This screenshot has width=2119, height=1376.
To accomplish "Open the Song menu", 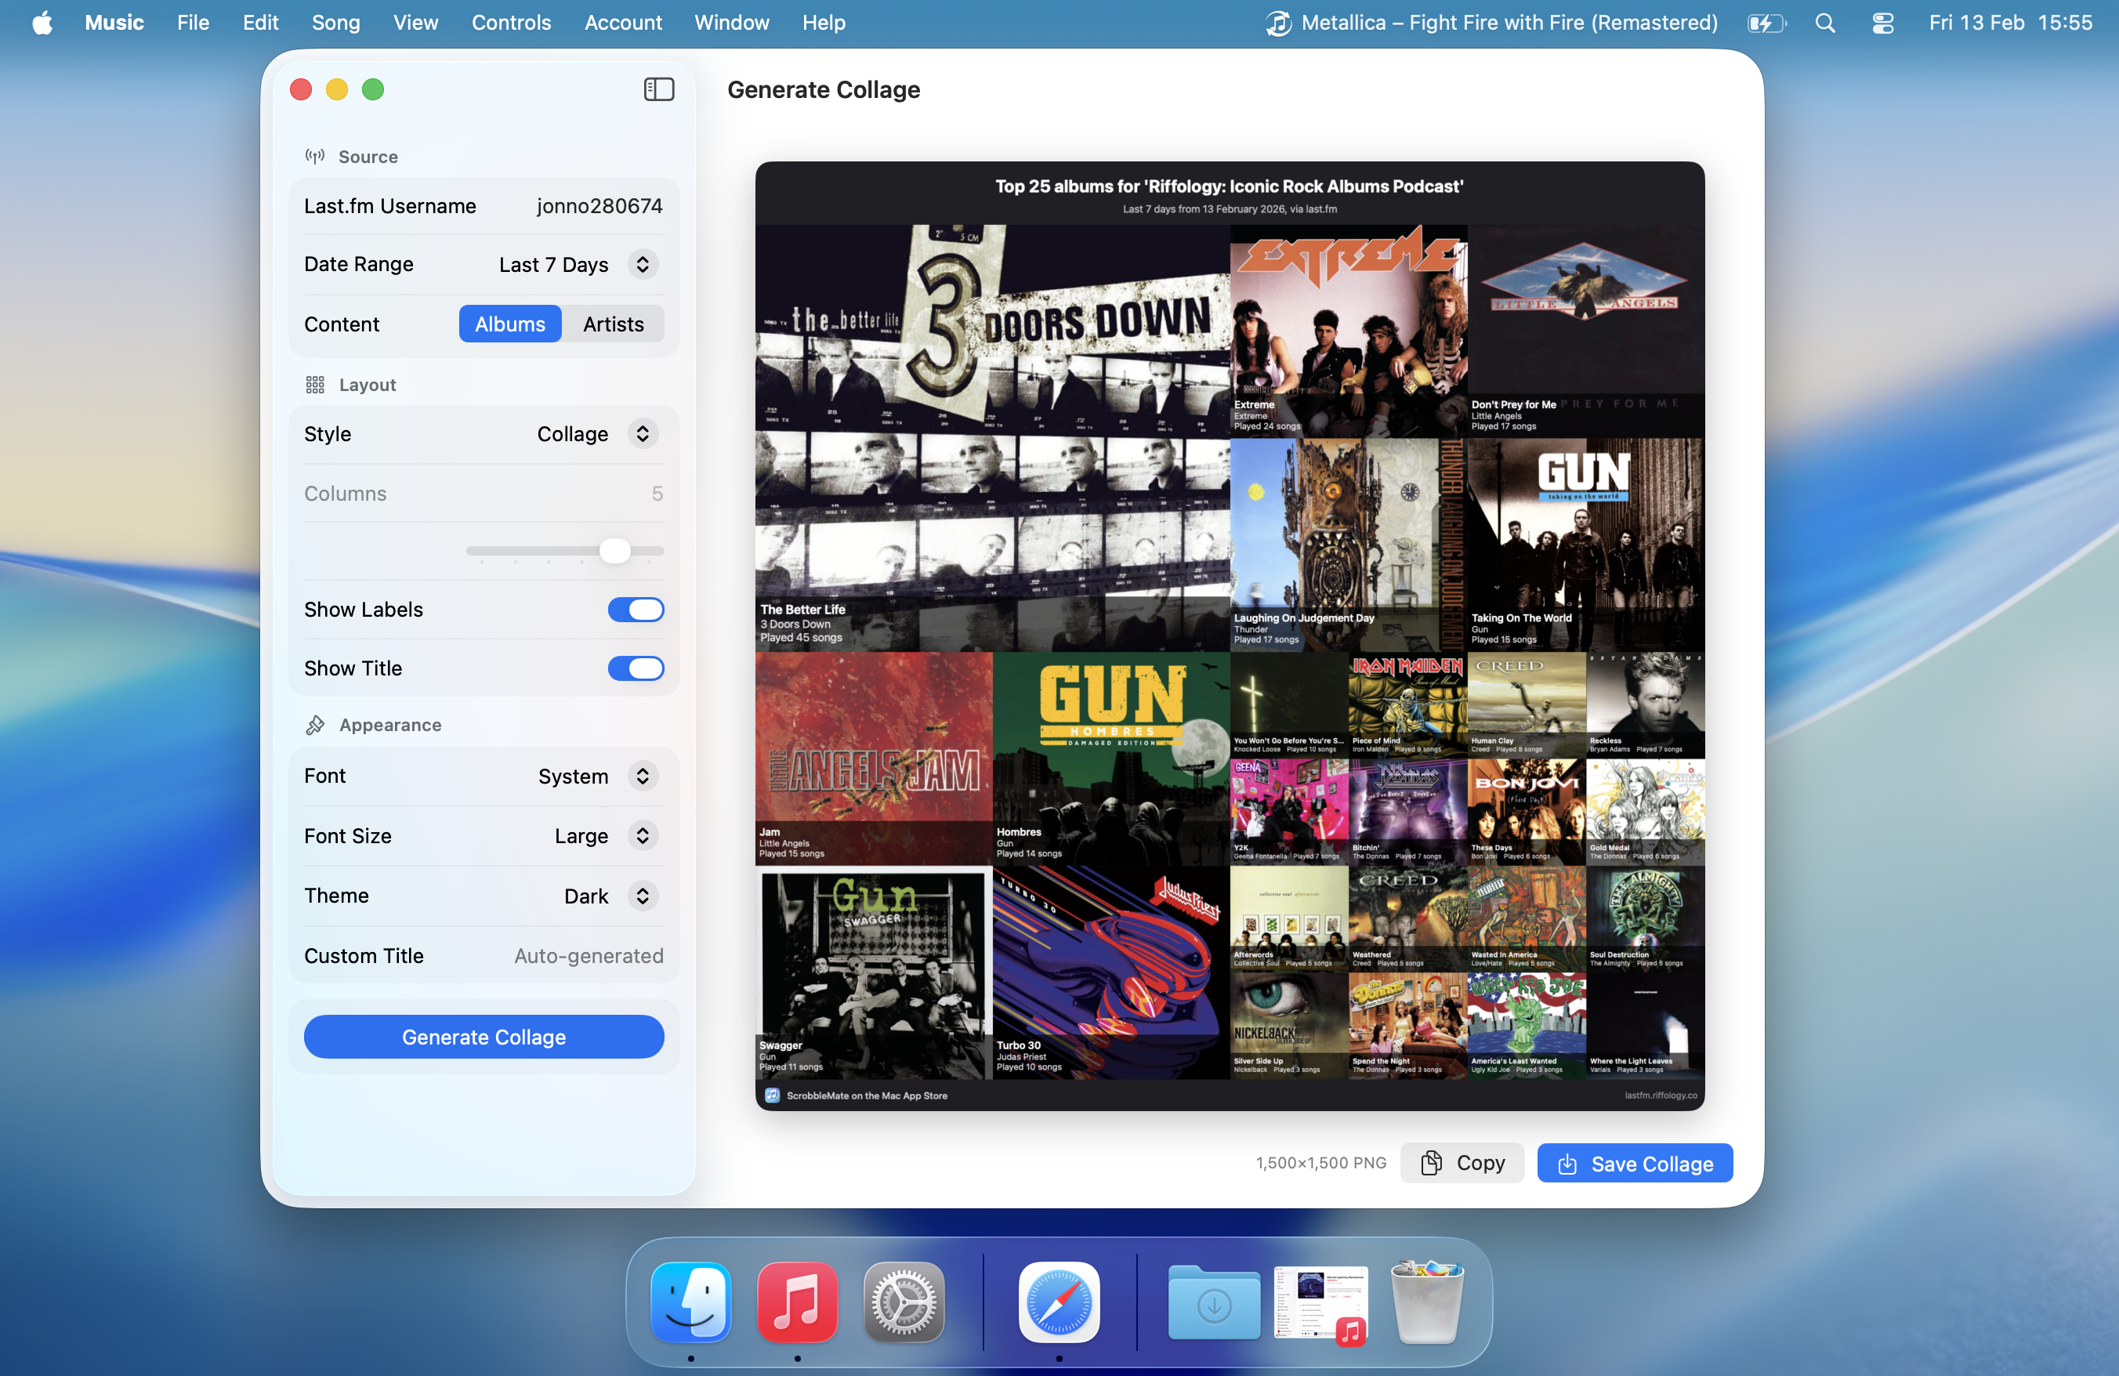I will (335, 24).
